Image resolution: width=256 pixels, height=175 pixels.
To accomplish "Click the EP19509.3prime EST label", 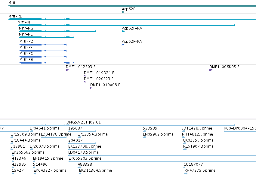I will pos(26,134).
